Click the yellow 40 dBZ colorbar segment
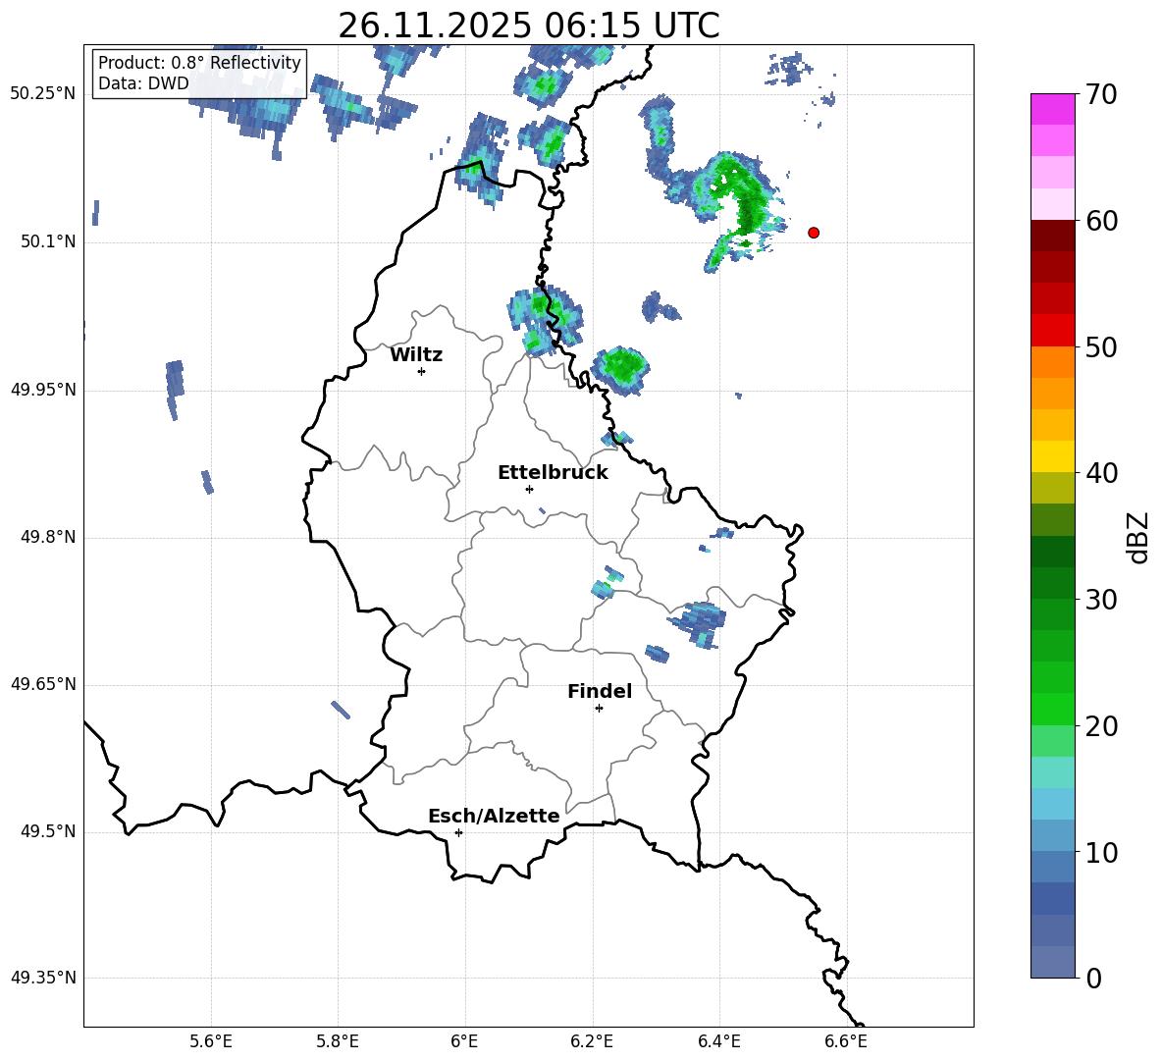The image size is (1162, 1061). tap(1053, 456)
